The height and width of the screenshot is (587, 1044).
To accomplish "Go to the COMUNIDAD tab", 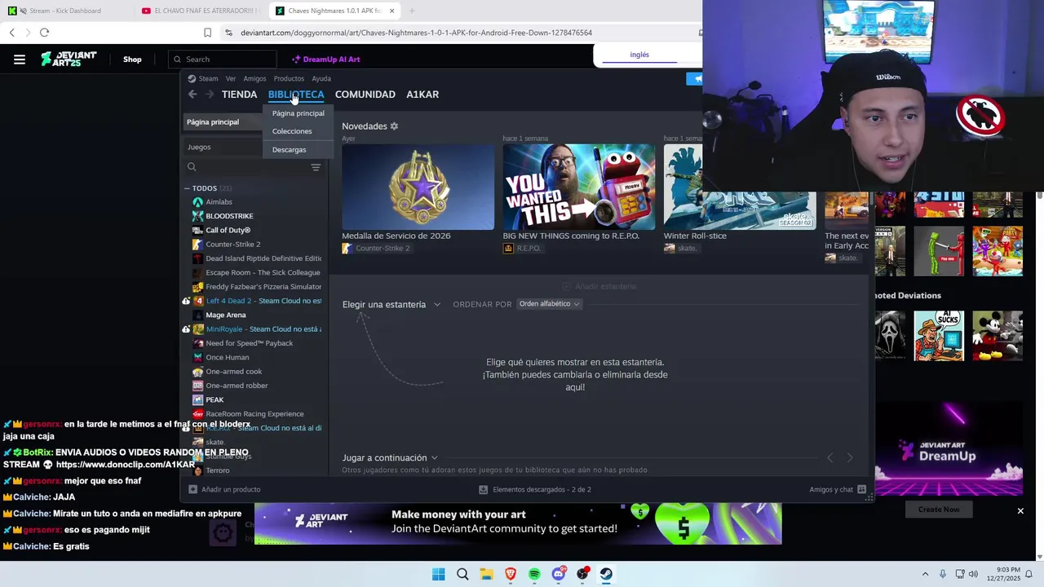I will point(365,95).
